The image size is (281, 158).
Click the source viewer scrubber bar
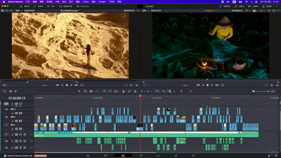(x=70, y=81)
